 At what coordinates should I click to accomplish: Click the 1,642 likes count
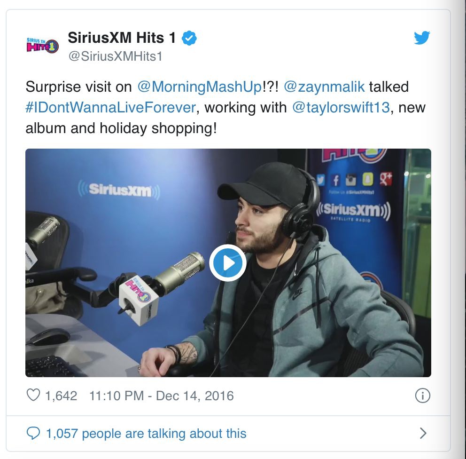click(x=61, y=396)
